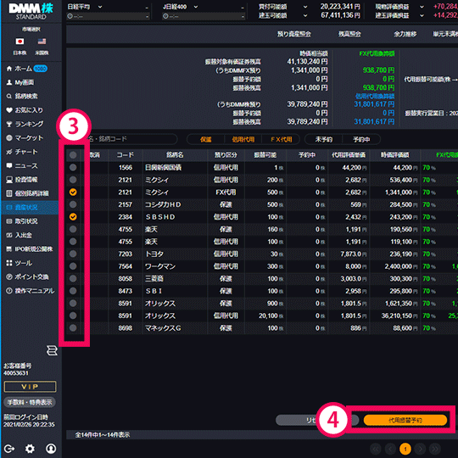Open お気に入り favorites

coord(25,109)
